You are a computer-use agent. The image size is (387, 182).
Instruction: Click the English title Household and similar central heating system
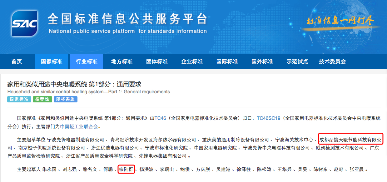click(x=89, y=92)
